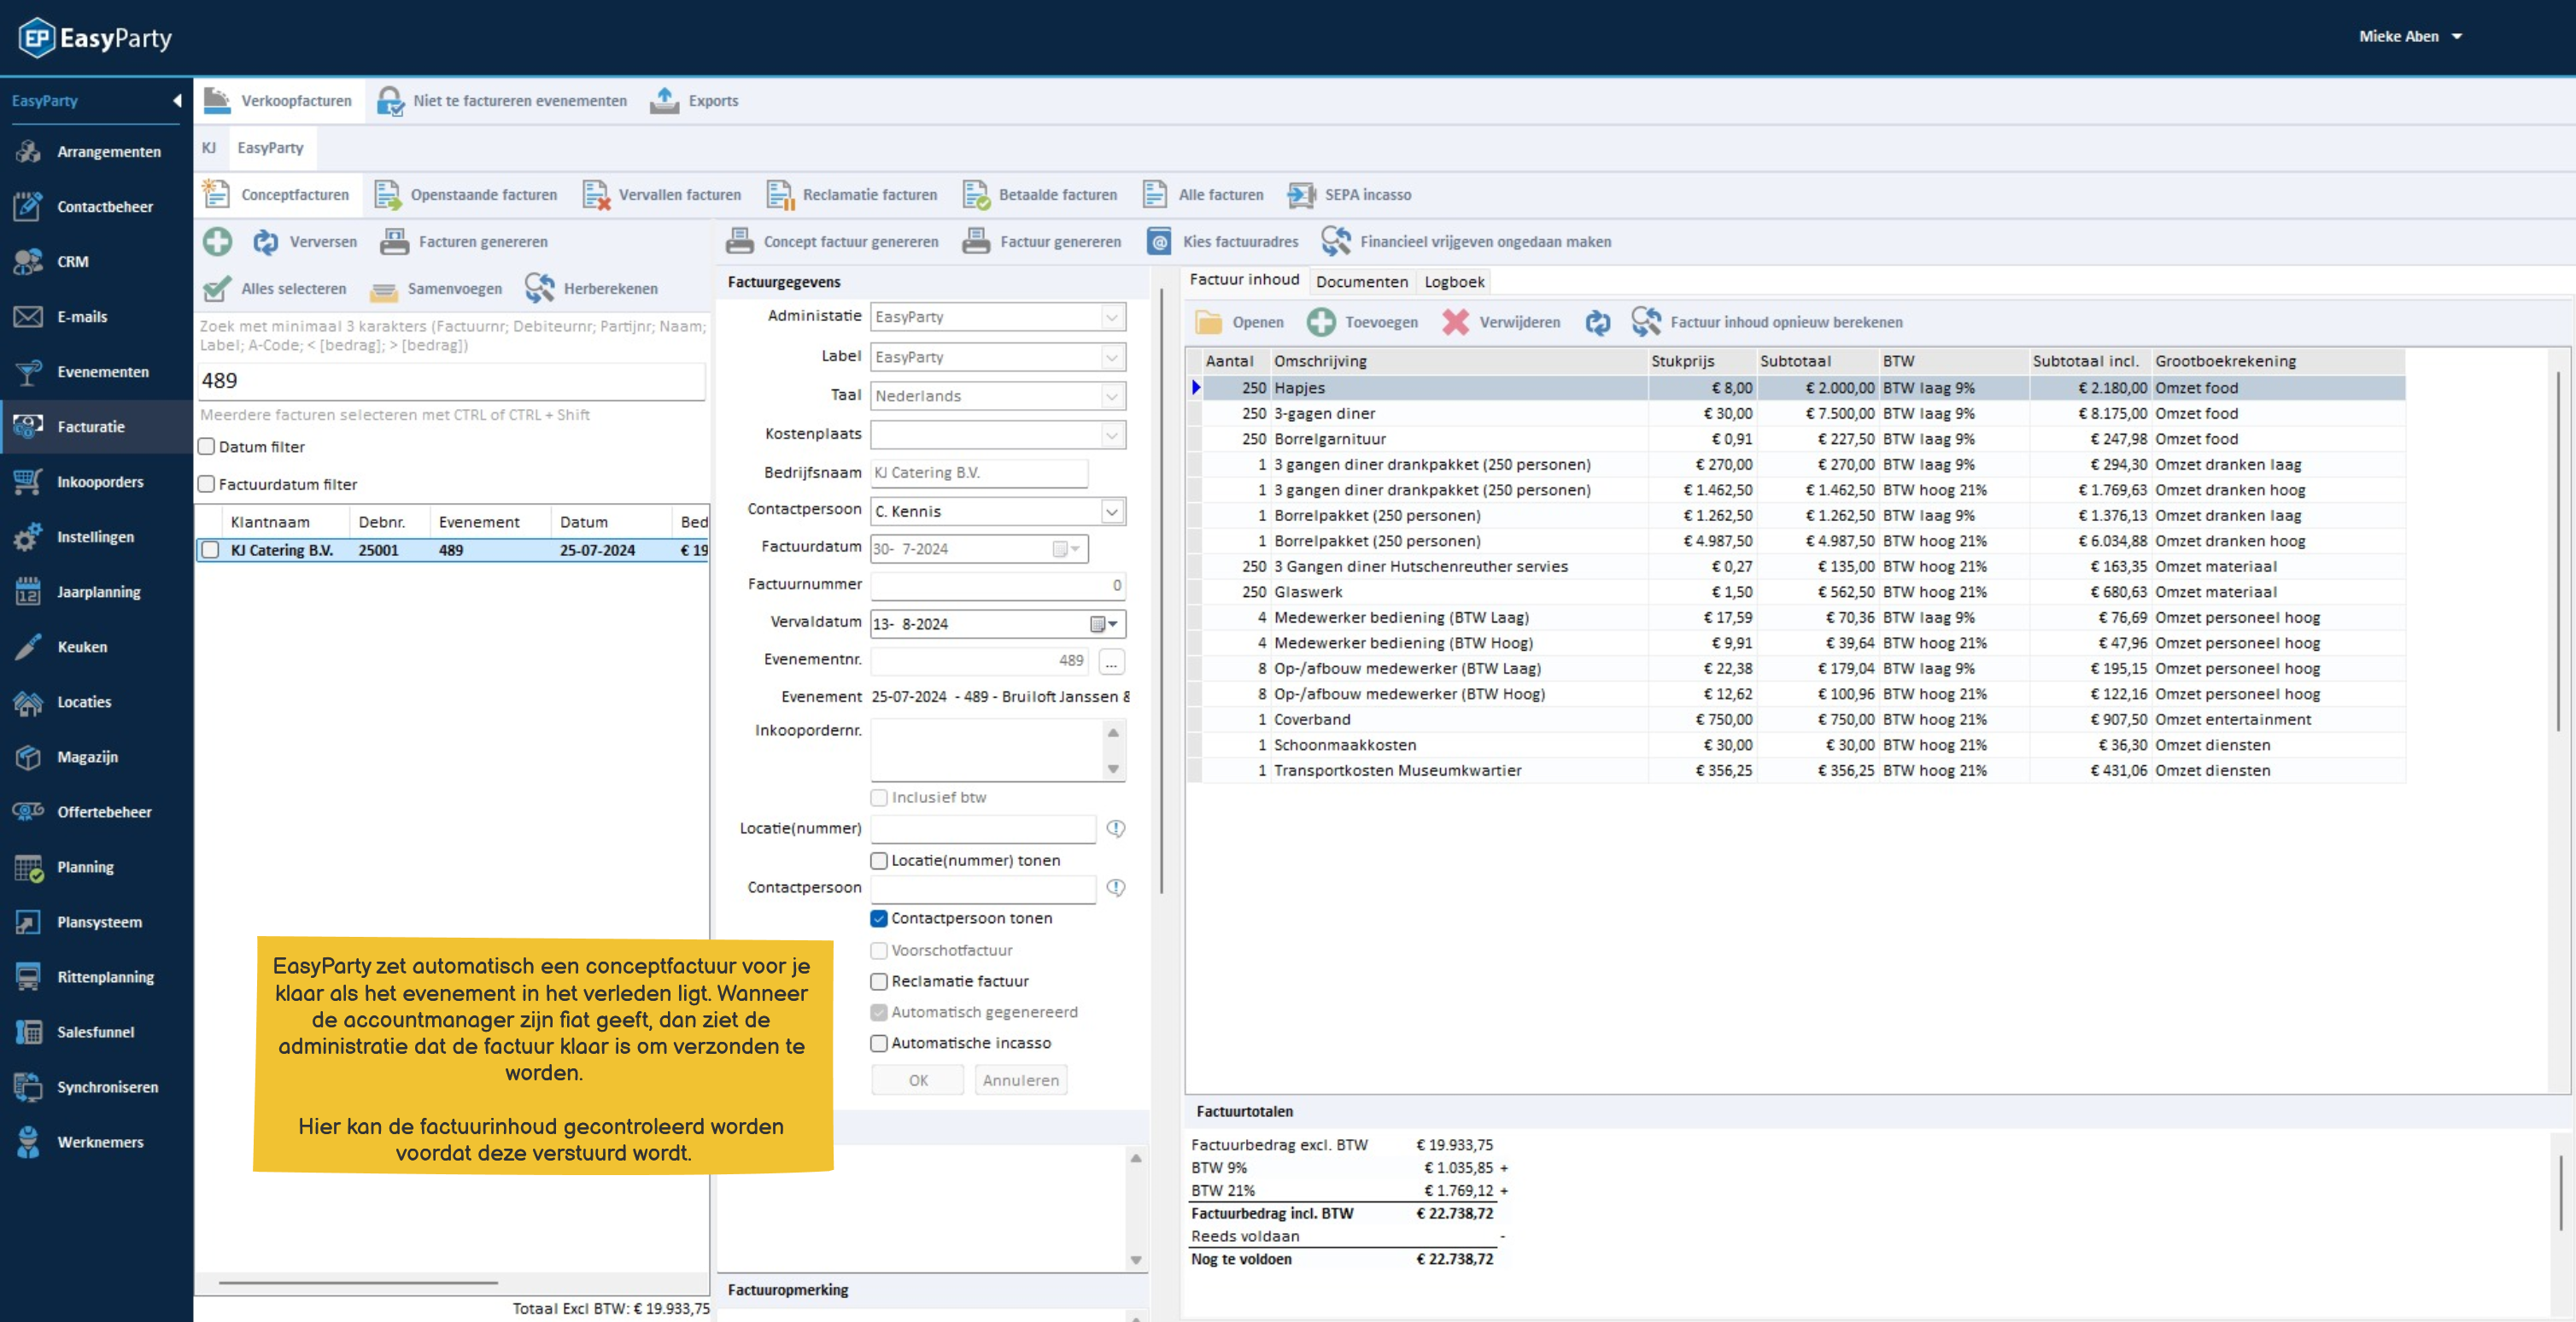This screenshot has width=2576, height=1322.
Task: Open Evenementen from the sidebar
Action: pyautogui.click(x=96, y=371)
